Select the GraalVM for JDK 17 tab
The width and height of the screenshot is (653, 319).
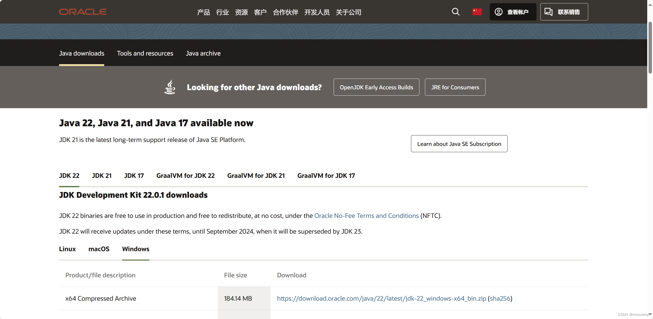pyautogui.click(x=326, y=175)
